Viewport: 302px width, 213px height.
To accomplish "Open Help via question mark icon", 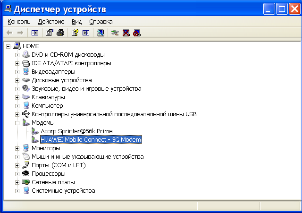I will 75,33.
